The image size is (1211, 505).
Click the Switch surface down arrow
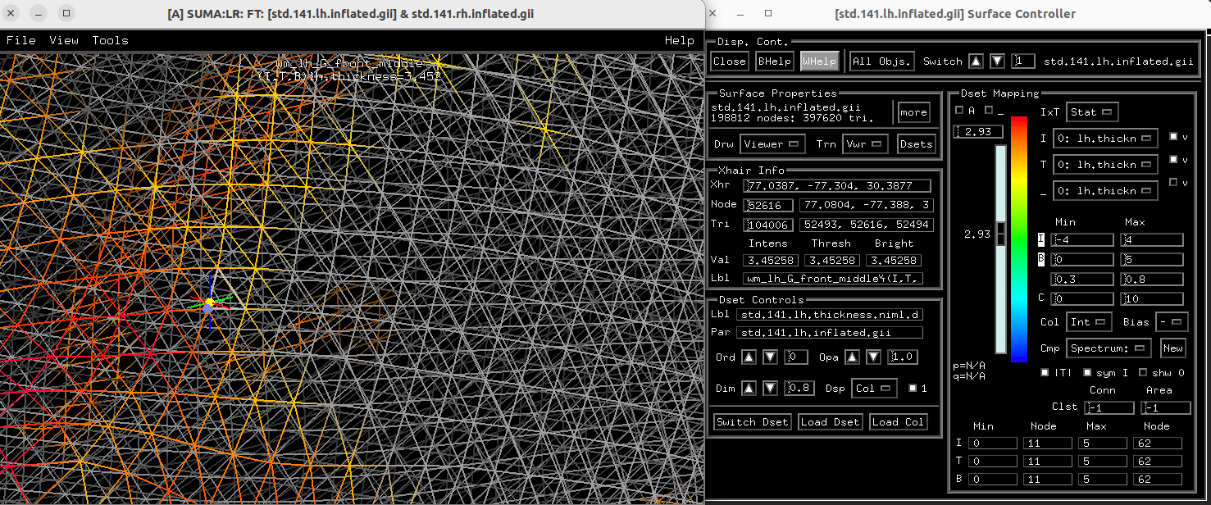pyautogui.click(x=996, y=61)
